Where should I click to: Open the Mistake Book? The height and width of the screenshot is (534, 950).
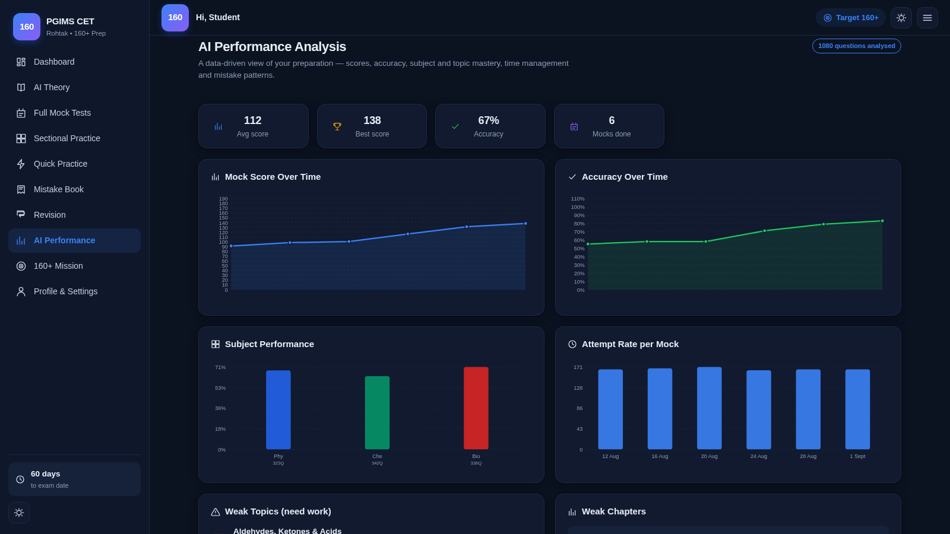[x=74, y=189]
